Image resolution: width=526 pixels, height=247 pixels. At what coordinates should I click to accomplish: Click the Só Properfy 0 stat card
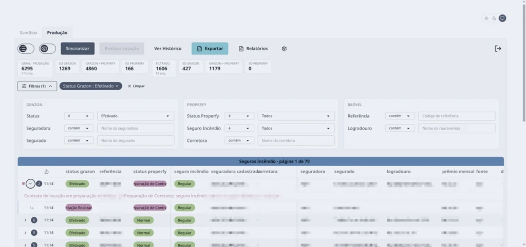click(258, 67)
